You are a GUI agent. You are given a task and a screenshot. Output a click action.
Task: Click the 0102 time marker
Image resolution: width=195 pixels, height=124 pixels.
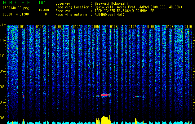40,27
